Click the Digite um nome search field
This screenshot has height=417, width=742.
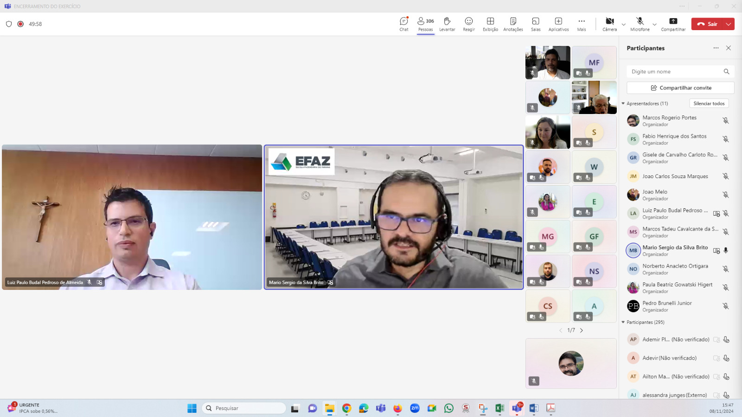pyautogui.click(x=676, y=71)
